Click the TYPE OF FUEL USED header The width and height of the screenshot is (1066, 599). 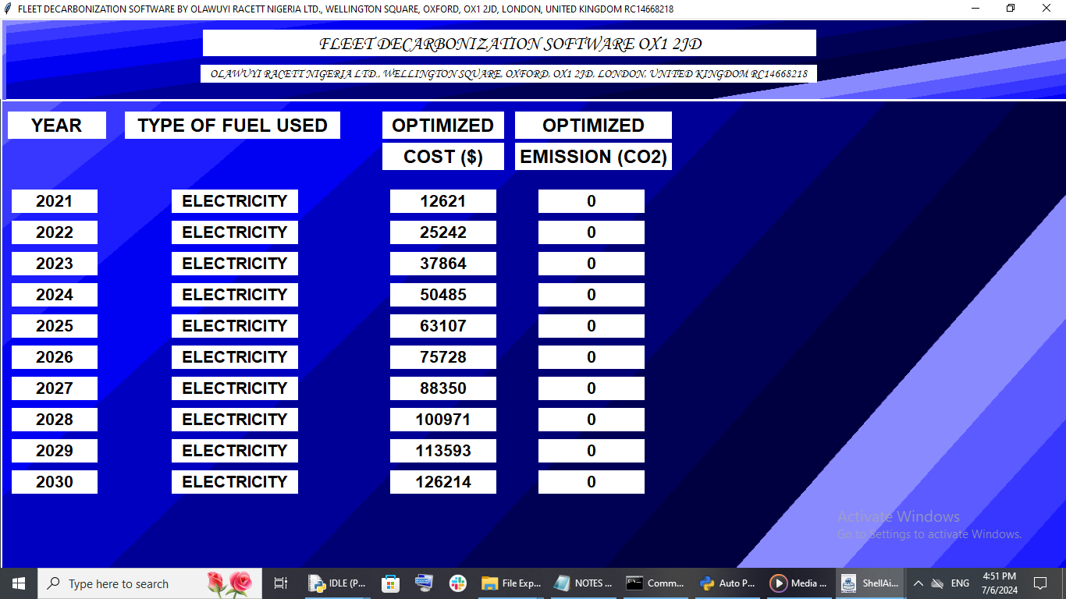[233, 126]
